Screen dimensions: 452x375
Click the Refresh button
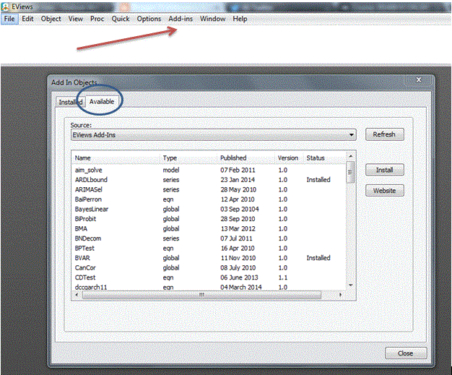coord(385,134)
